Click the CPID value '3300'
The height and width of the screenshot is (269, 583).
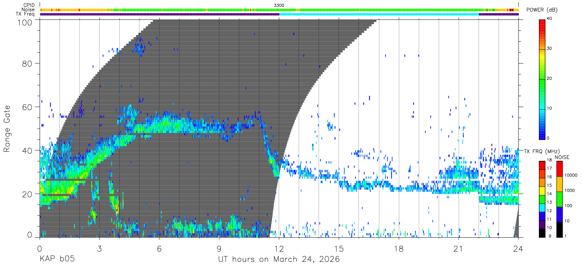click(x=279, y=5)
